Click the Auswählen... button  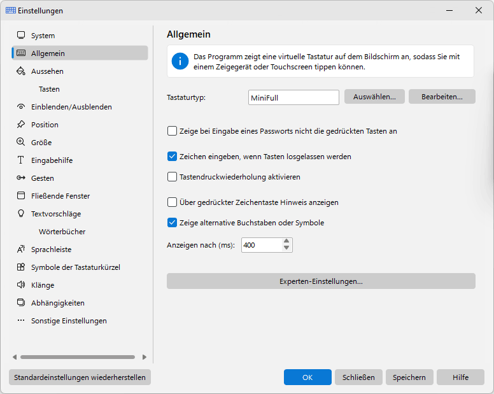(374, 96)
